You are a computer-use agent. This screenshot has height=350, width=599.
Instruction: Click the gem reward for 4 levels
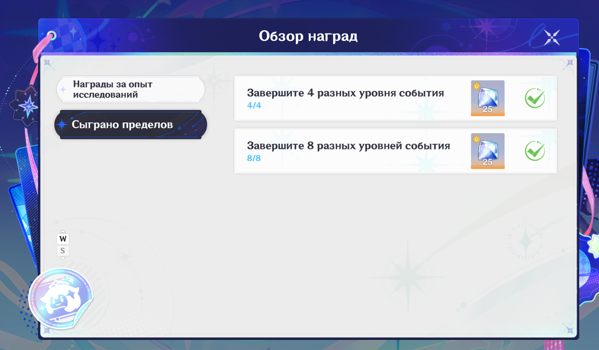click(x=488, y=98)
